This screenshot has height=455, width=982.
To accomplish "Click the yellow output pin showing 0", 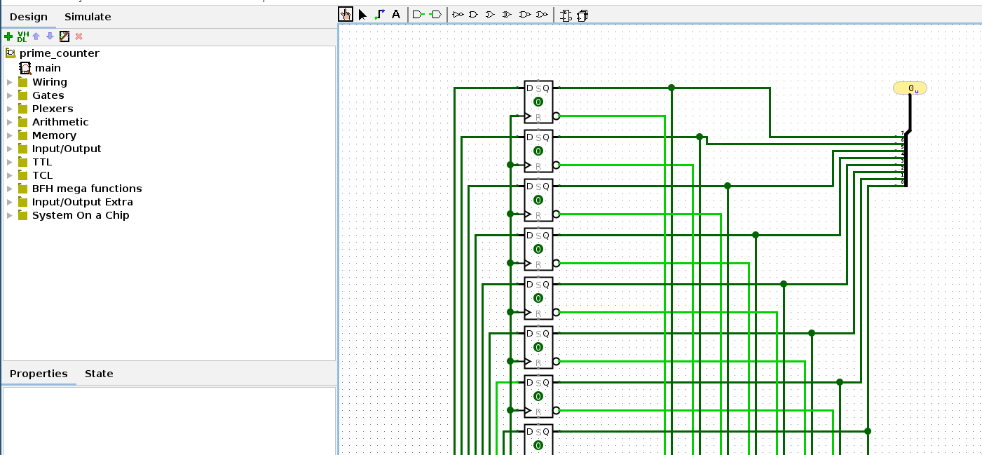I will [910, 88].
